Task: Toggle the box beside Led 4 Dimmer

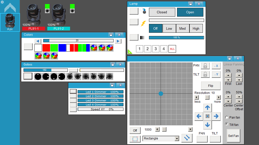Action: coord(73,105)
